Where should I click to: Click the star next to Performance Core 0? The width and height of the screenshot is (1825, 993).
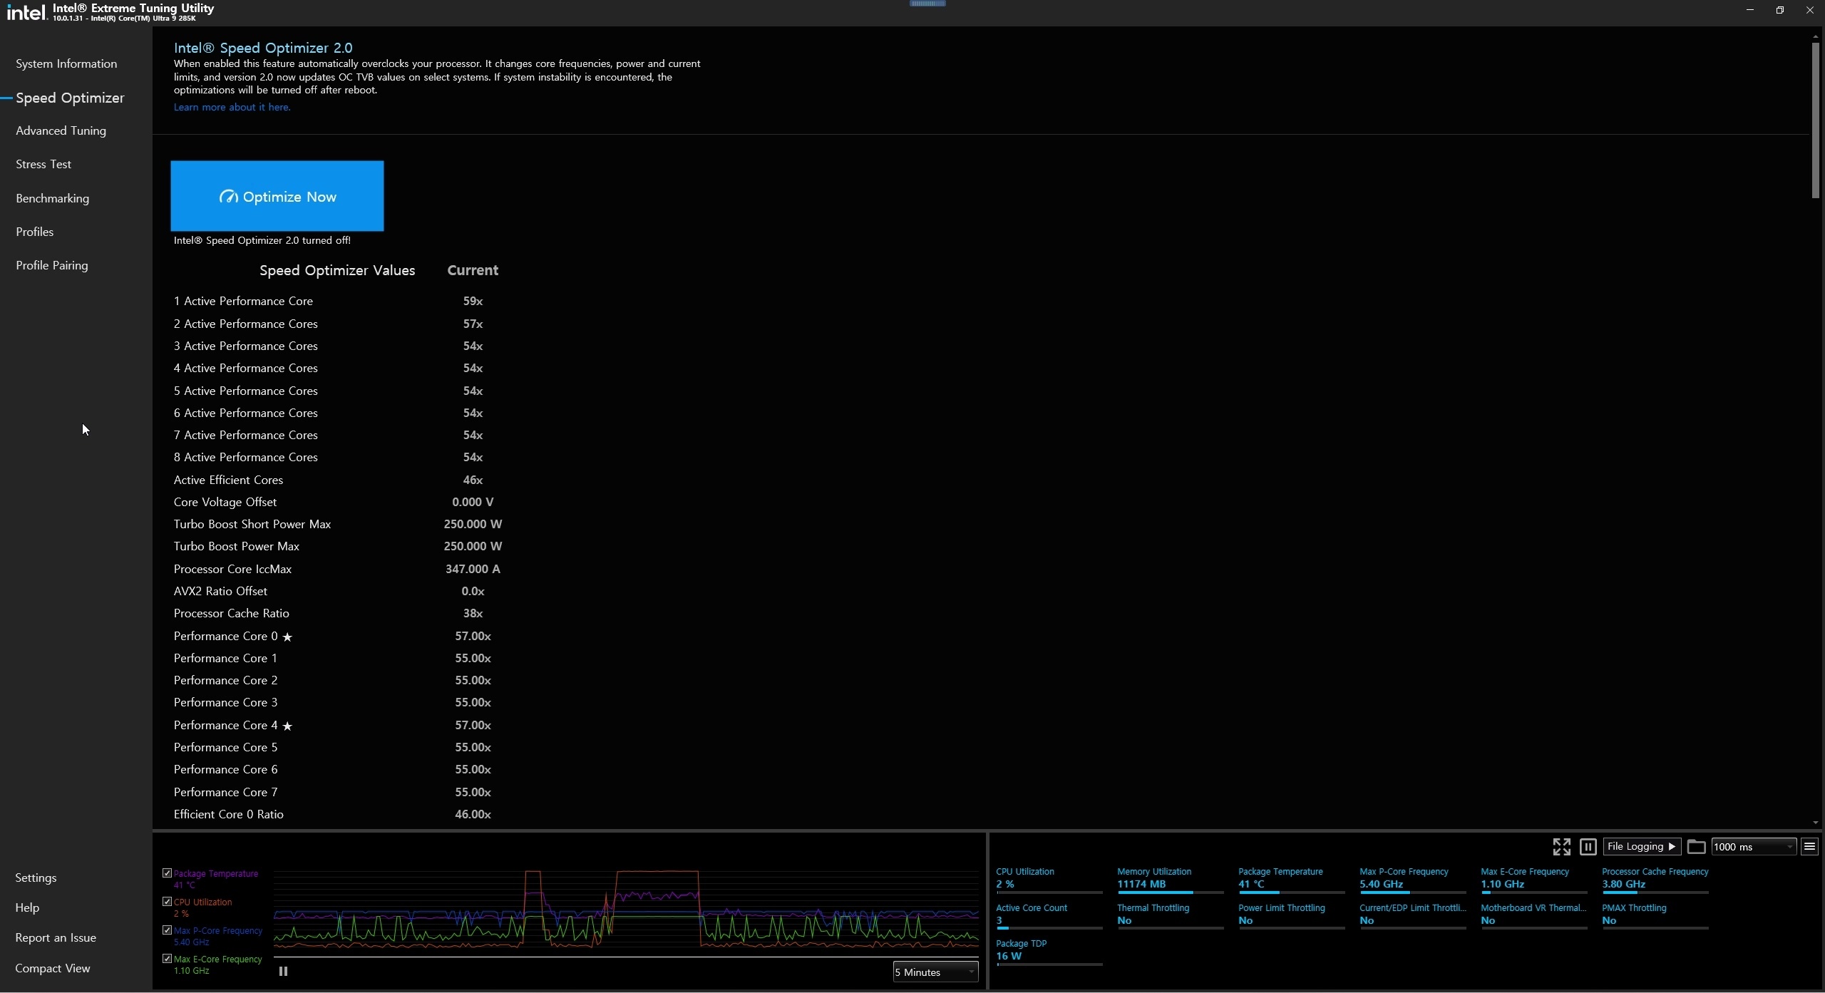tap(287, 637)
